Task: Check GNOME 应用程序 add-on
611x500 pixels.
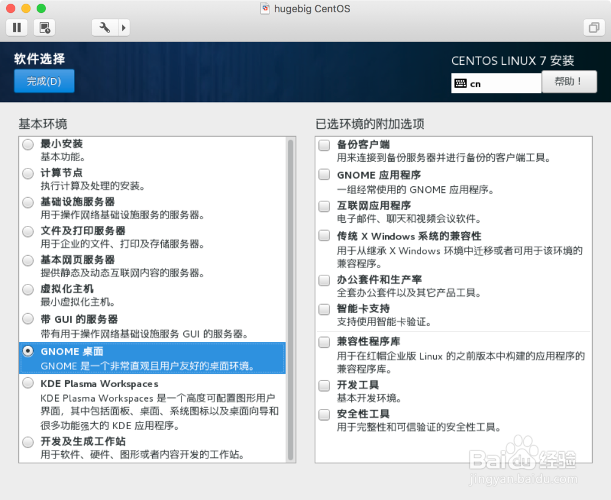Action: [x=324, y=175]
